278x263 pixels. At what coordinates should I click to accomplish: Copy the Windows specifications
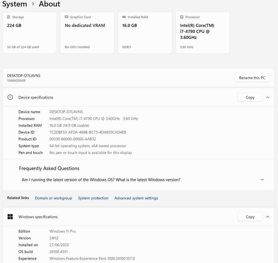click(250, 217)
